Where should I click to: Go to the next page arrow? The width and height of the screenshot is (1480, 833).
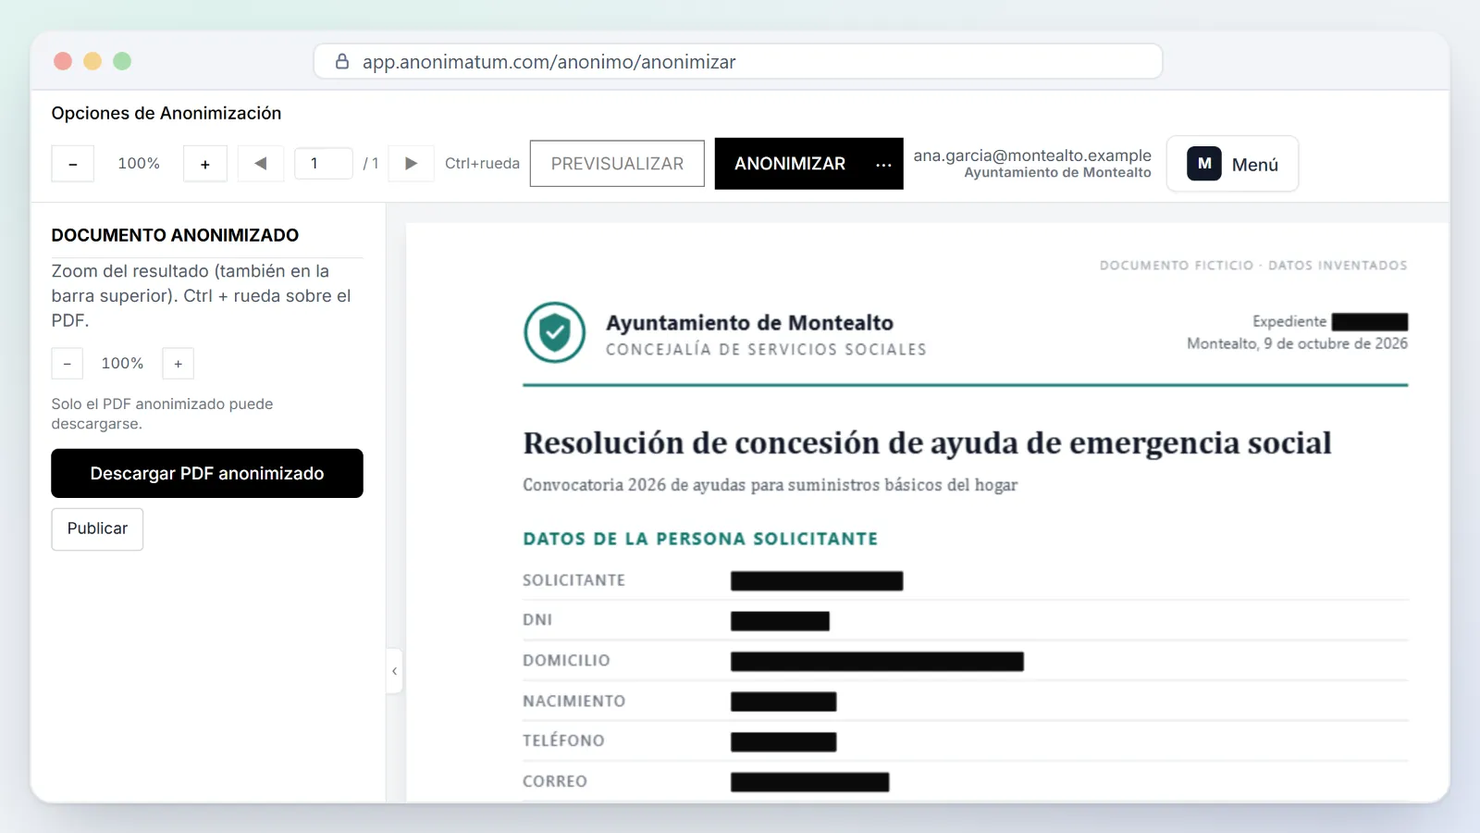pyautogui.click(x=412, y=164)
